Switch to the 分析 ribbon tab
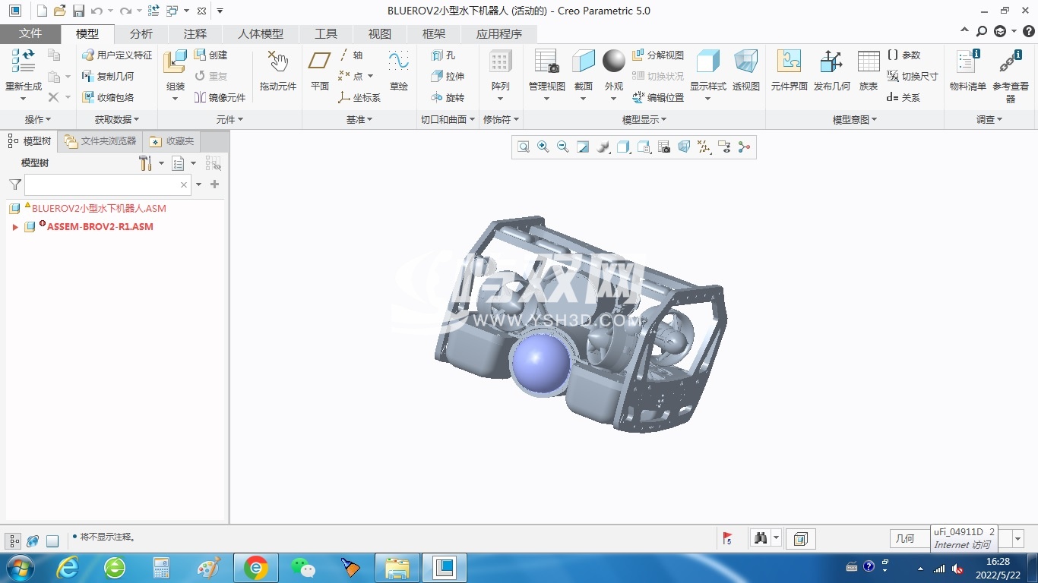The image size is (1038, 583). point(141,34)
